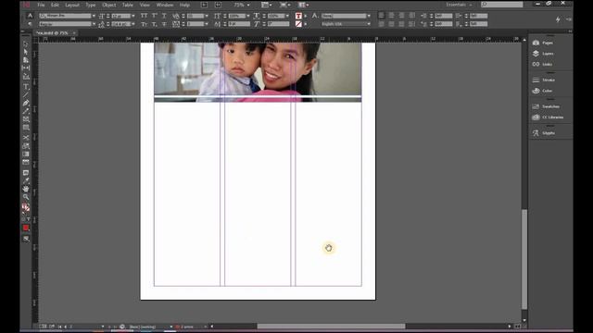Image resolution: width=593 pixels, height=333 pixels.
Task: Toggle Small Caps formatting
Action: coord(144,24)
